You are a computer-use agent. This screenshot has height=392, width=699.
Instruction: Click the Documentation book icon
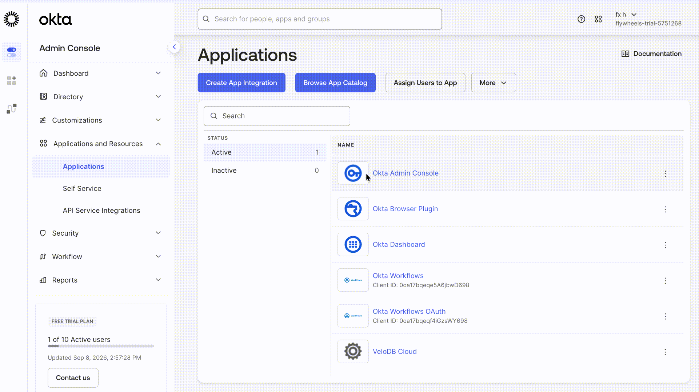(625, 54)
